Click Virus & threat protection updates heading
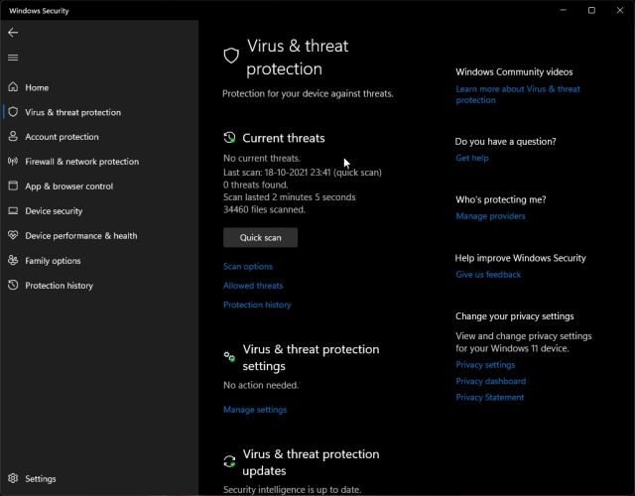The width and height of the screenshot is (635, 496). tap(311, 462)
